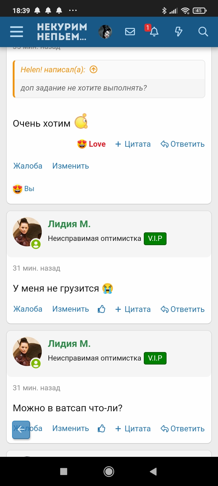Open private messages envelope icon
Viewport: 218px width, 486px height.
130,32
